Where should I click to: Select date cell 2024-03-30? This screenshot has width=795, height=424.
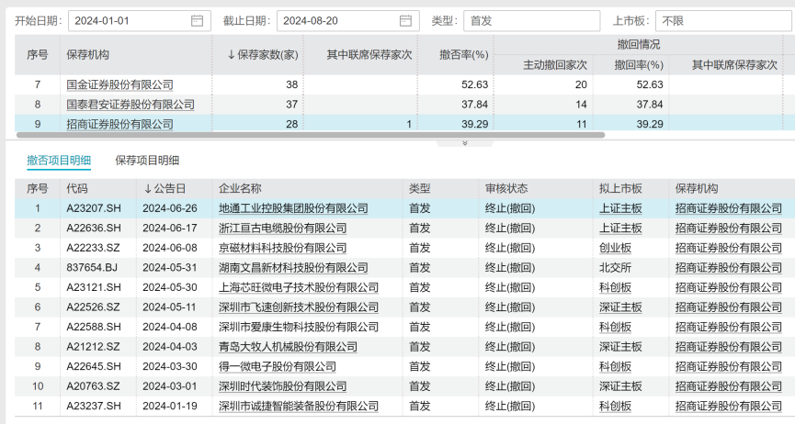tap(170, 366)
